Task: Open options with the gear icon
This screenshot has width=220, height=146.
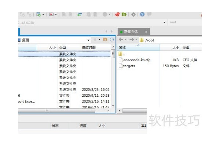Action: 133,14
